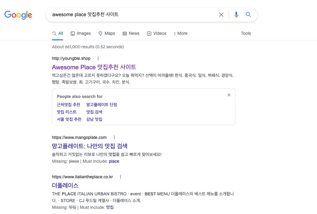Switch to the Maps tab
This screenshot has width=317, height=214.
tap(107, 34)
